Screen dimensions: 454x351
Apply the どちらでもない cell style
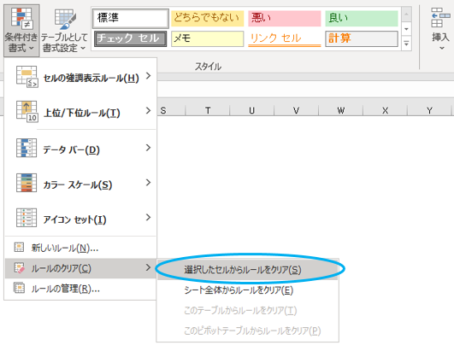pos(207,18)
